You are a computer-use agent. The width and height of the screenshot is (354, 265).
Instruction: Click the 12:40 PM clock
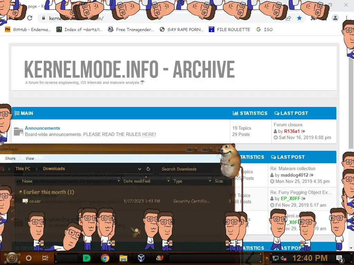(310, 258)
